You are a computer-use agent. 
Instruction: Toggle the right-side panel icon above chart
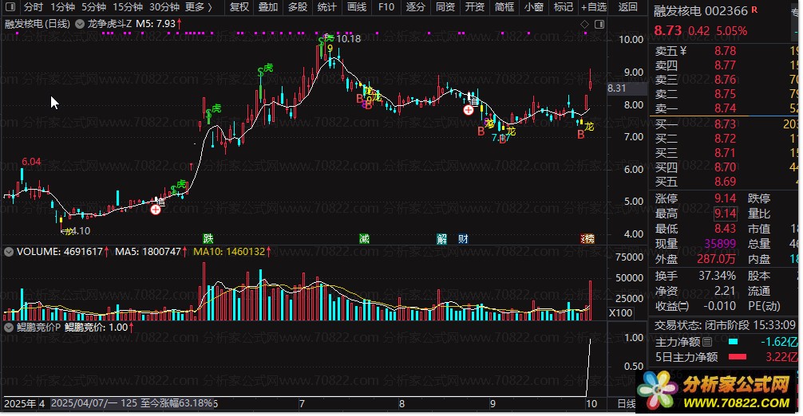click(599, 24)
